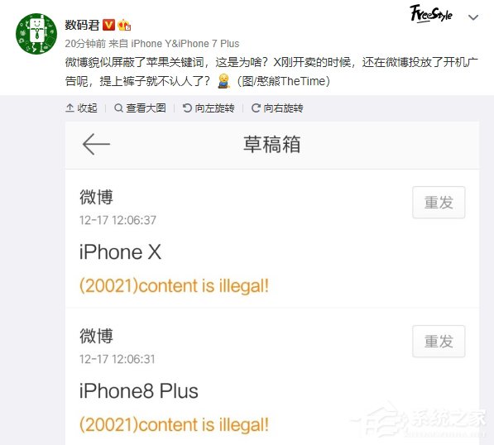The image size is (494, 445).
Task: Click the content is illegal error under iPhone X
Action: [x=174, y=286]
